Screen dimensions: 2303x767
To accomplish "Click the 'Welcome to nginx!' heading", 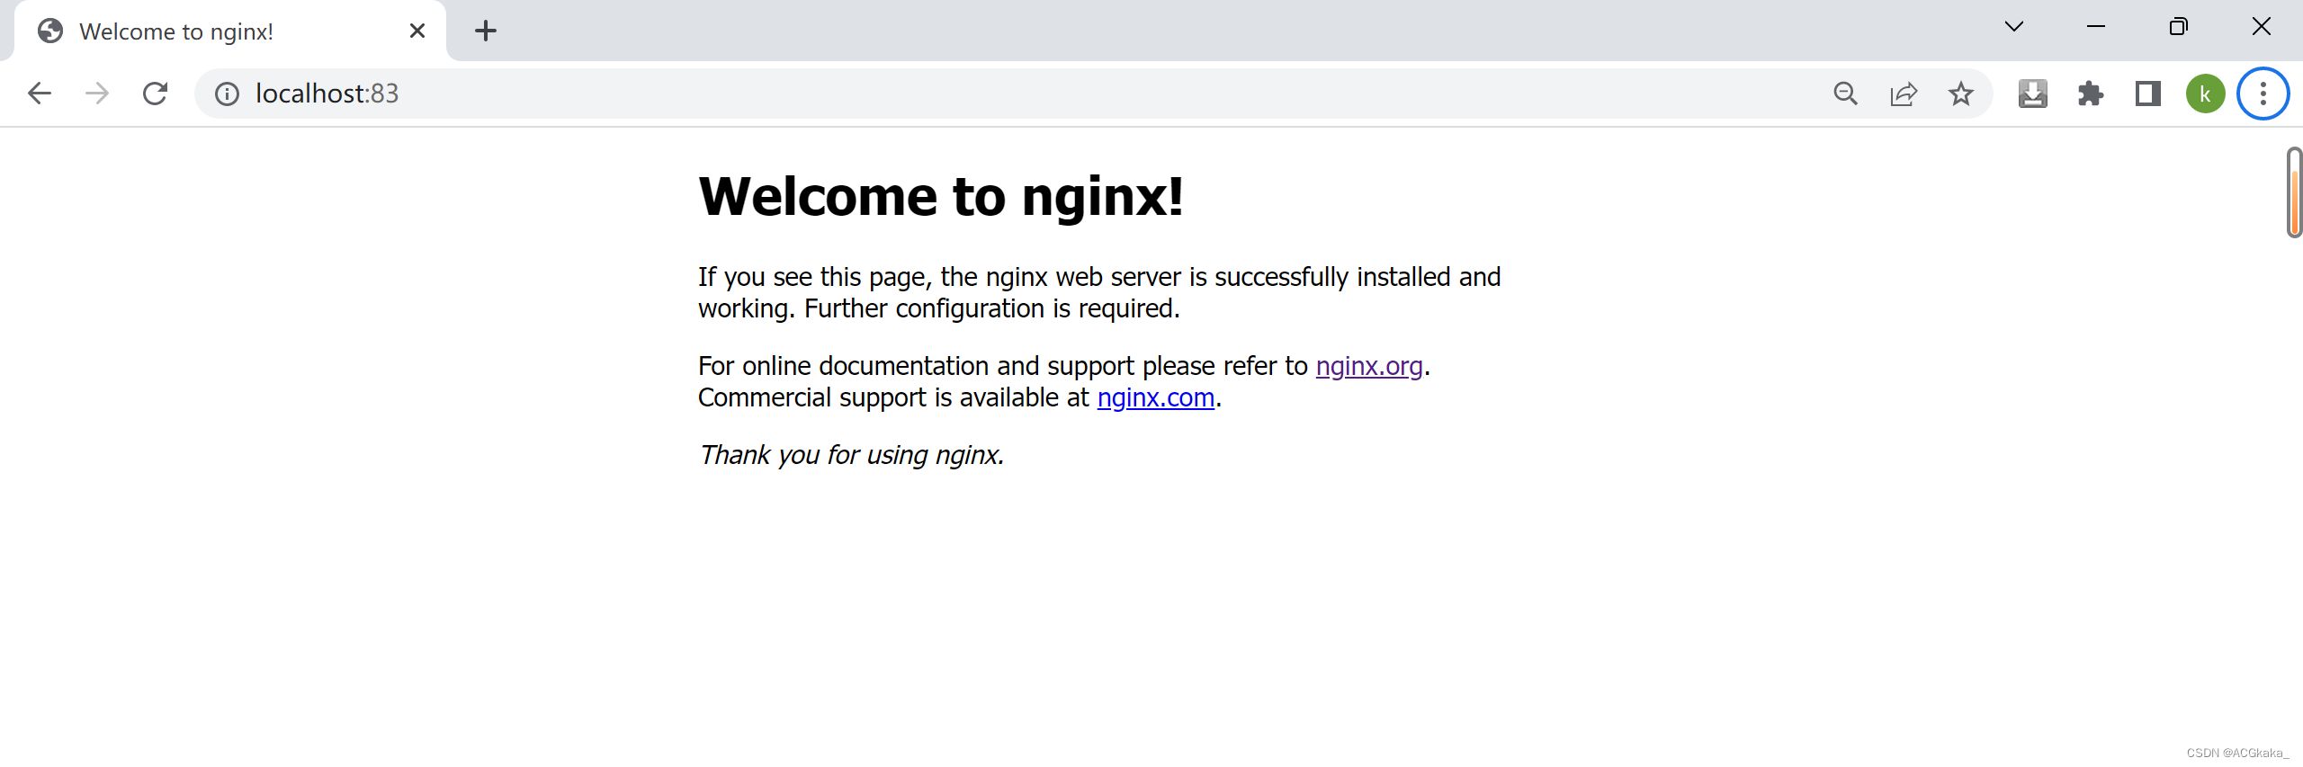I will [941, 196].
